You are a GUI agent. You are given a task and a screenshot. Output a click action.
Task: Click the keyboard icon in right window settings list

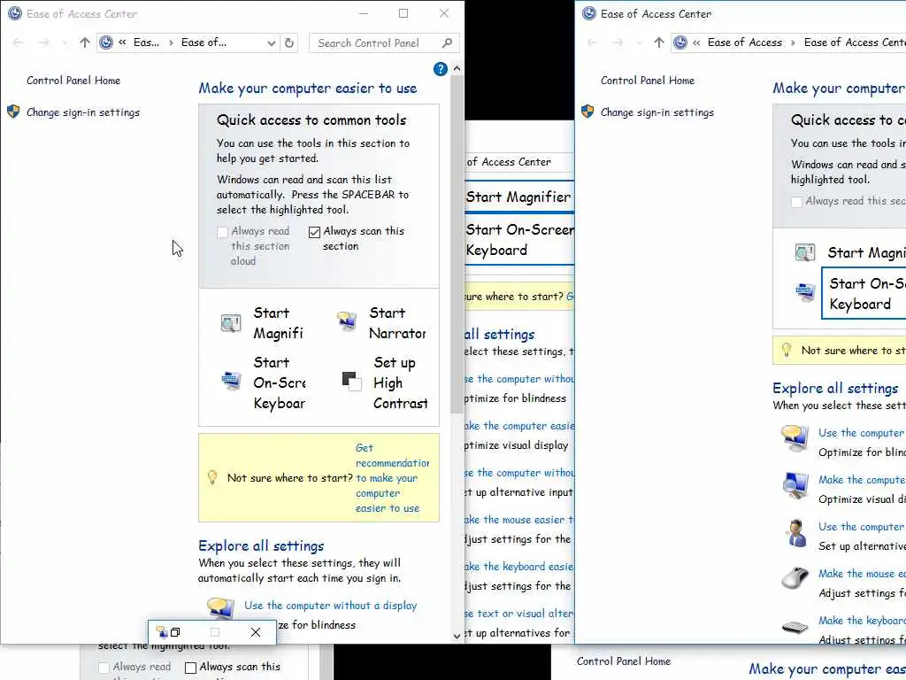(x=795, y=626)
